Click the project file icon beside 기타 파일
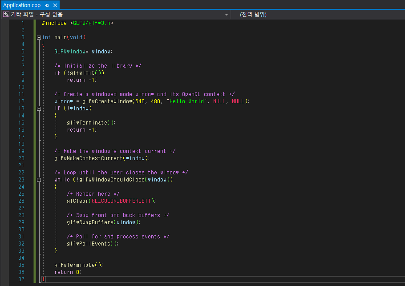The image size is (405, 286). click(x=6, y=14)
